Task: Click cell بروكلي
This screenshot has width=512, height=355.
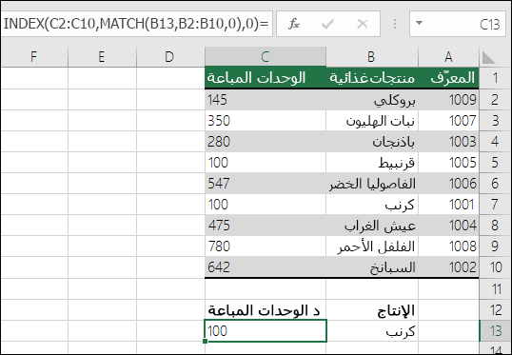Action: click(x=372, y=100)
